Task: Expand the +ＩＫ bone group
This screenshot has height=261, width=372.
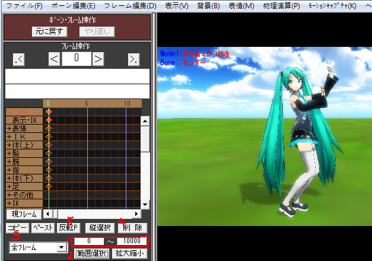Action: pos(24,136)
